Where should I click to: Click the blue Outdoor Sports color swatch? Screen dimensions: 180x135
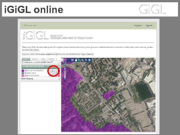tap(23, 73)
